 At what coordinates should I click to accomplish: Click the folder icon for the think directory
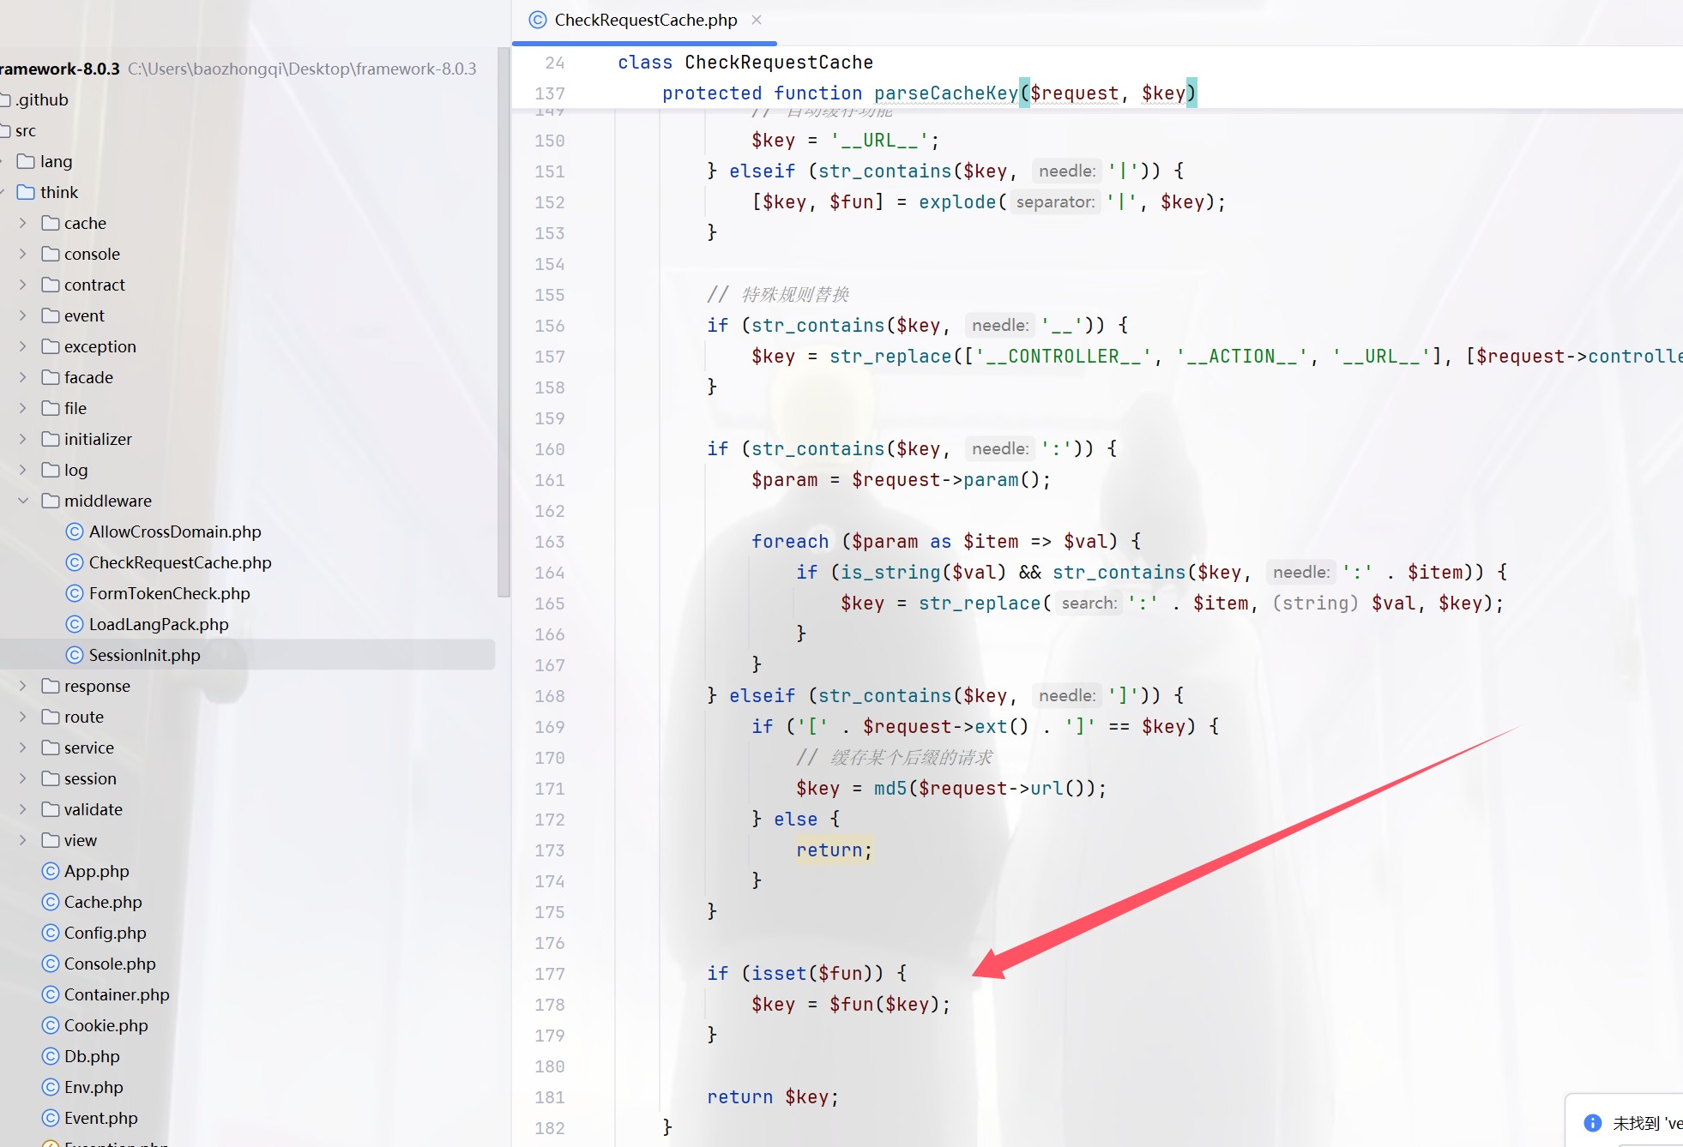pyautogui.click(x=26, y=192)
